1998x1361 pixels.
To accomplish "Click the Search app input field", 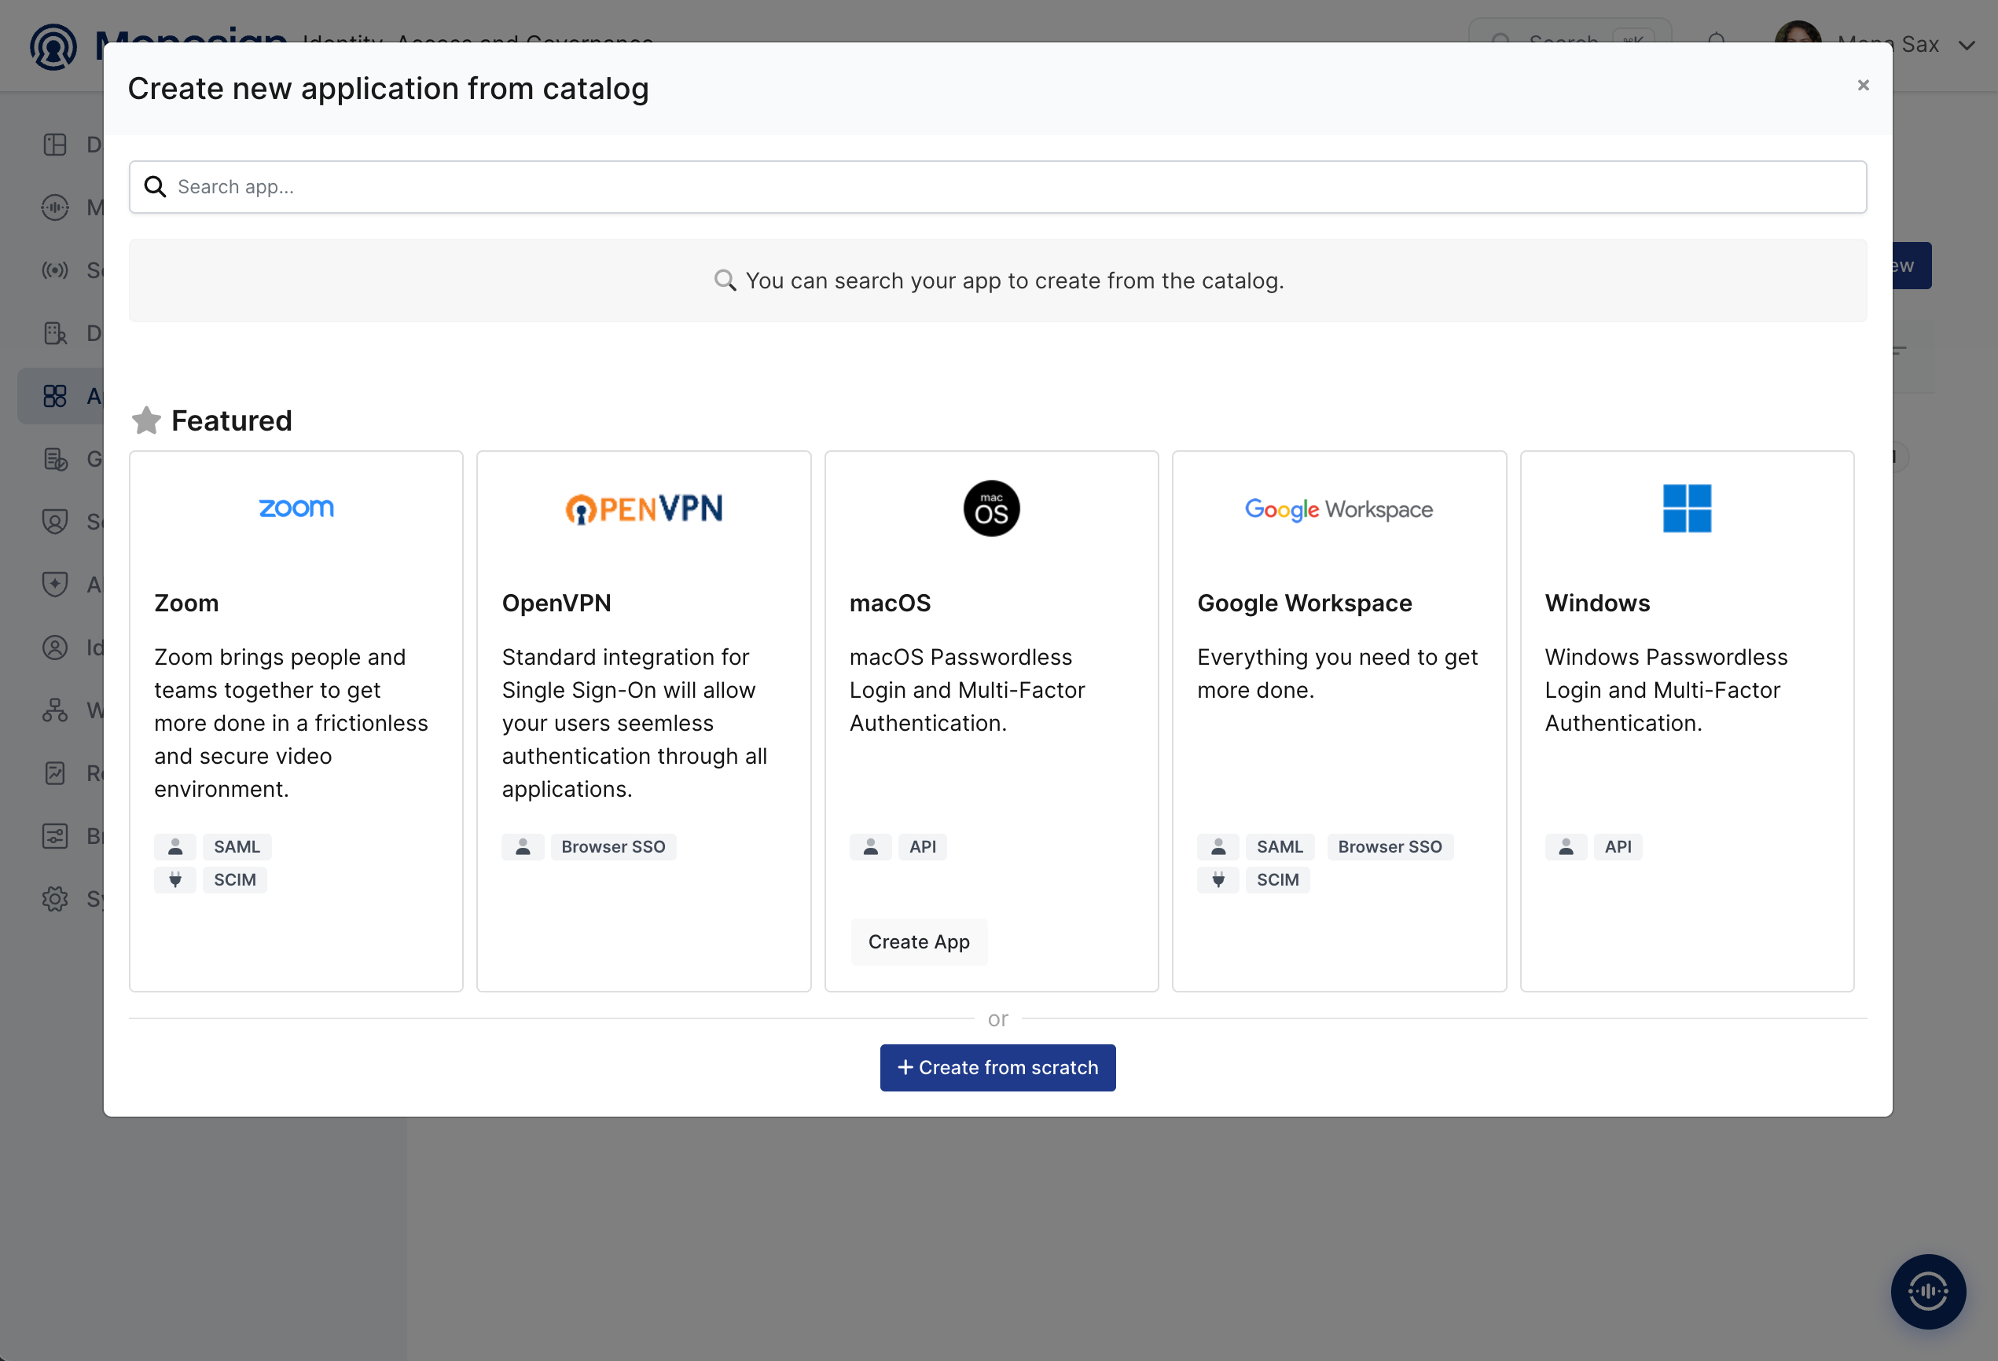I will tap(997, 186).
